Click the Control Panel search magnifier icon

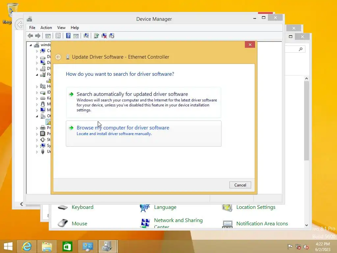pos(301,49)
